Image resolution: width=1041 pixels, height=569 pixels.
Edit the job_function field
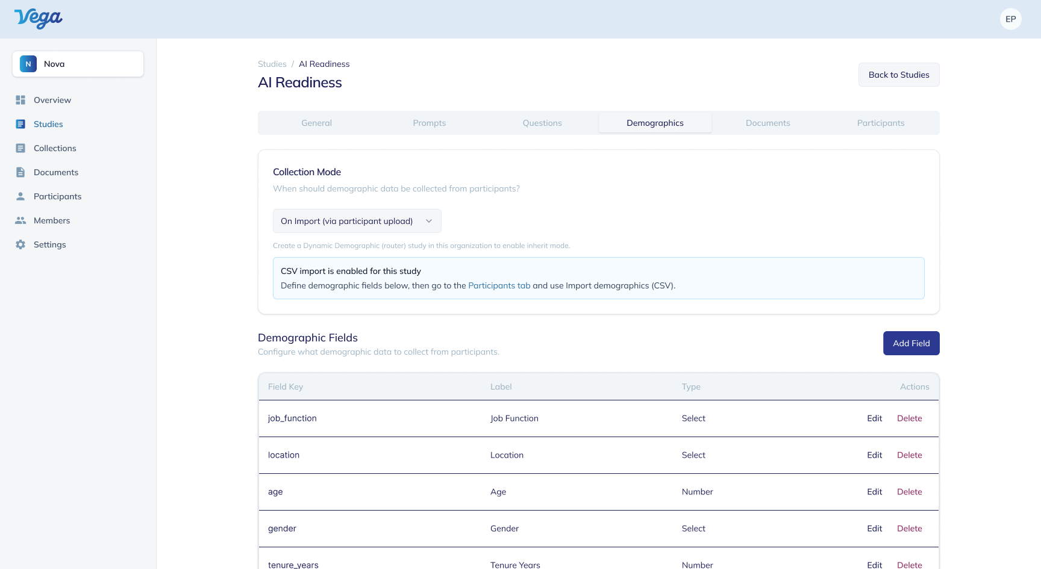(875, 418)
